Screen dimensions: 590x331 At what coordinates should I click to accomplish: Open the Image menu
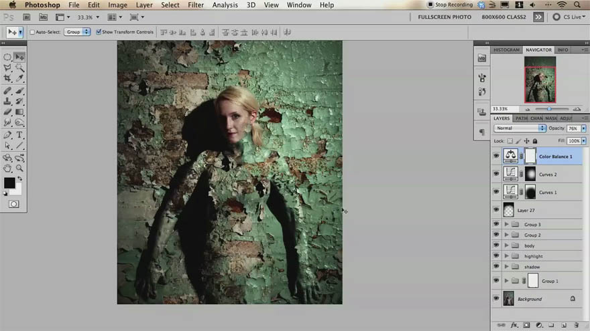point(117,5)
